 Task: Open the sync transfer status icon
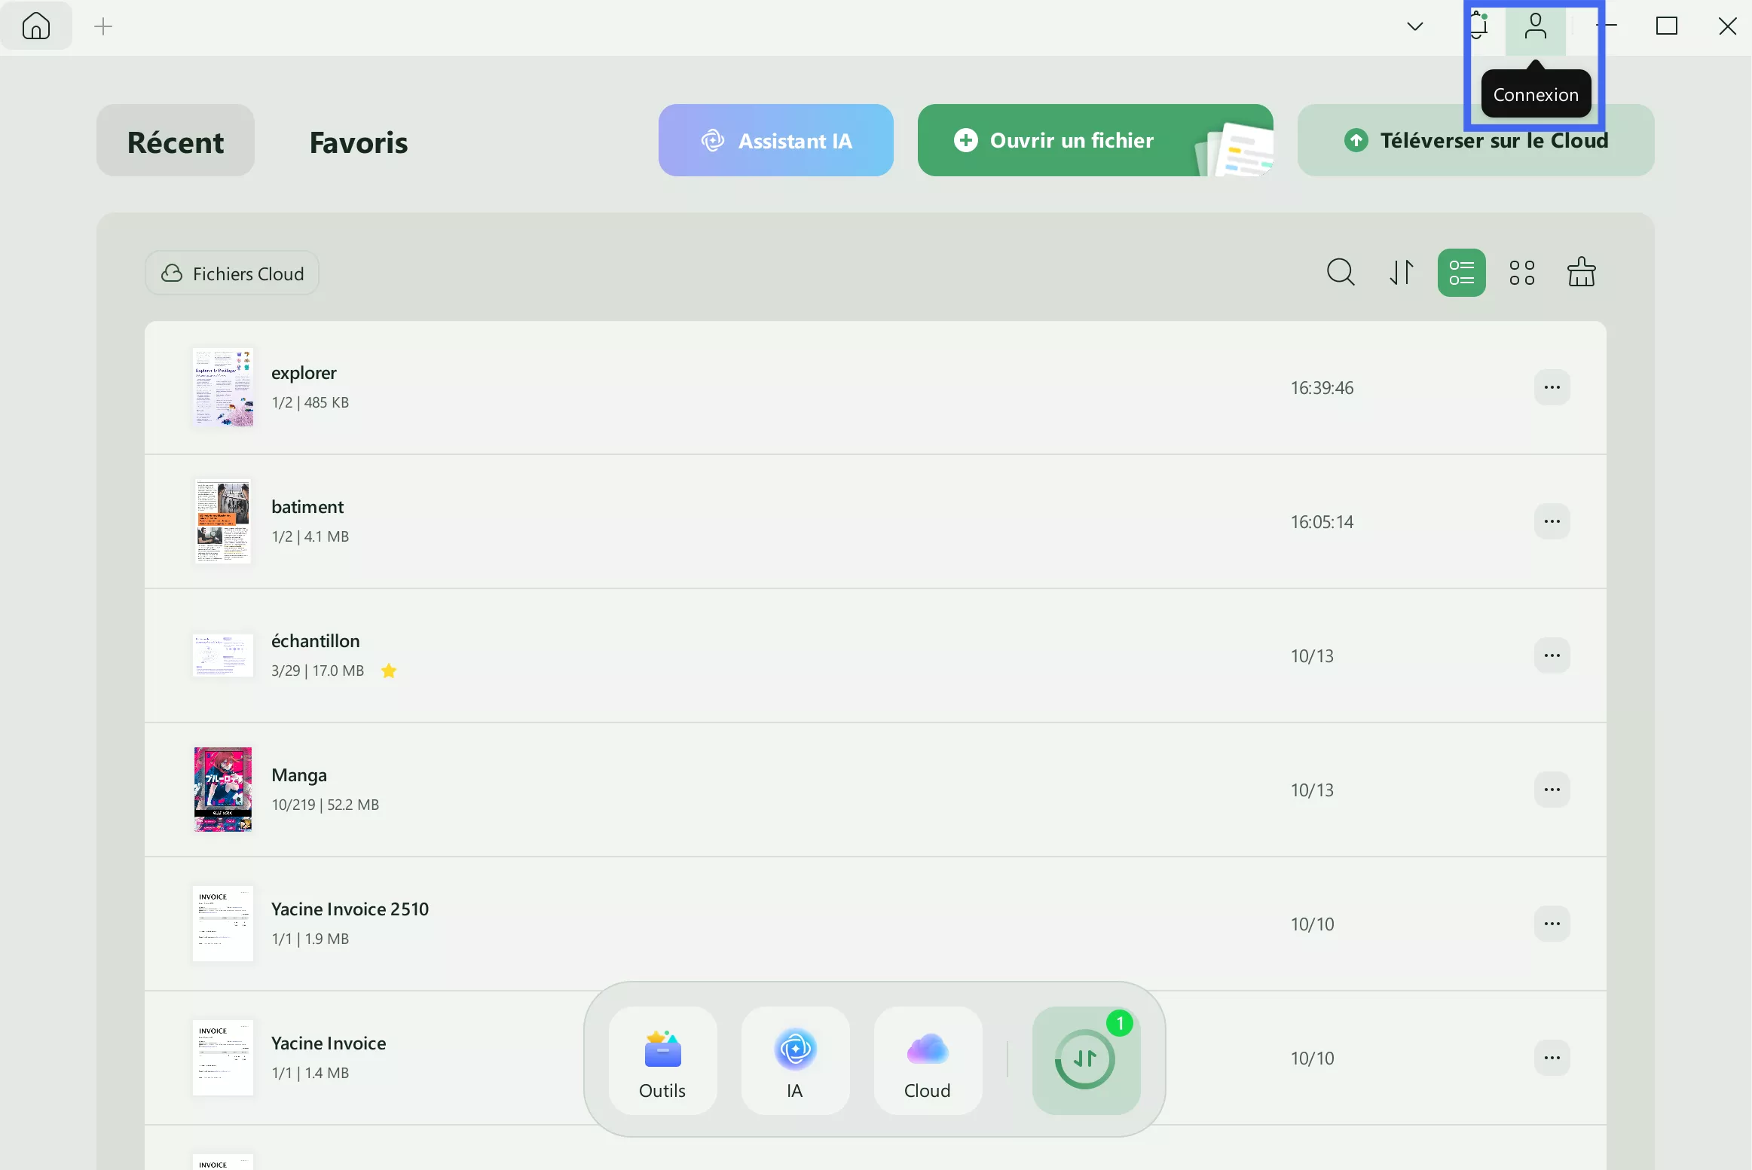tap(1085, 1060)
